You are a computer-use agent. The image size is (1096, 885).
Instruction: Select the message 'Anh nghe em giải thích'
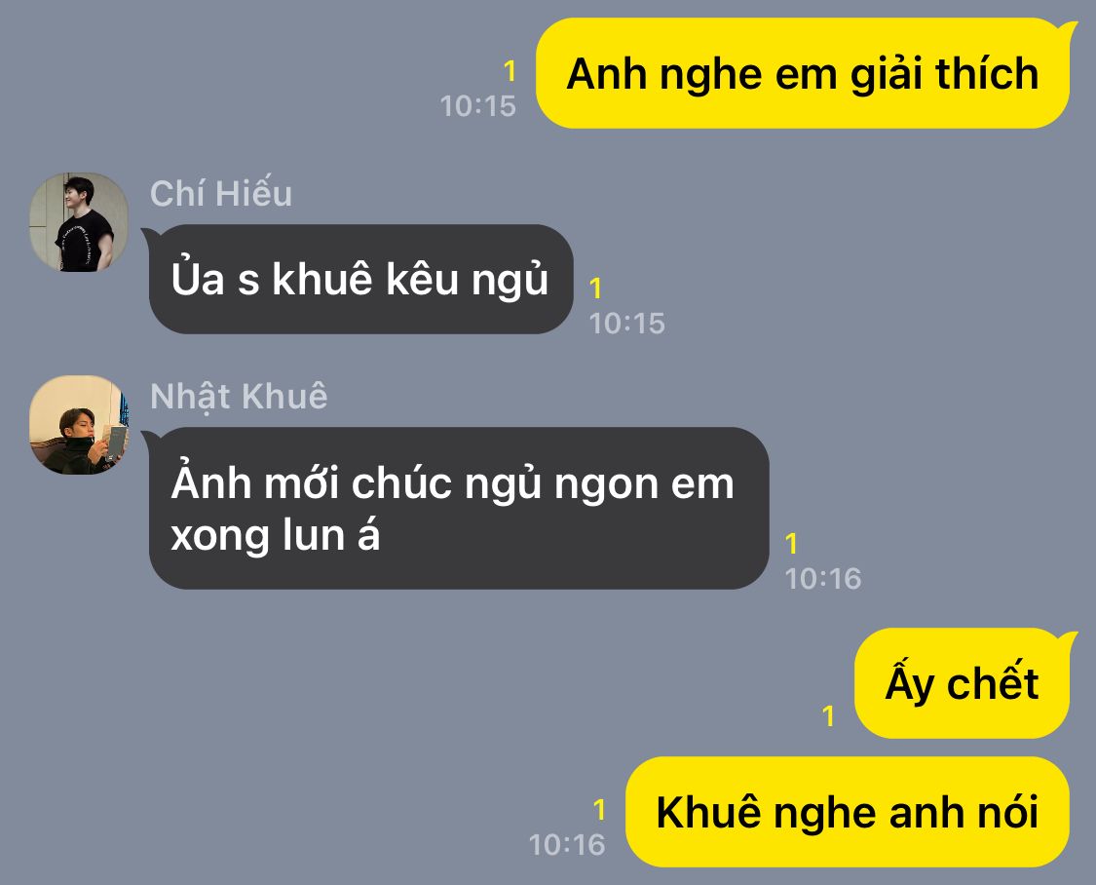click(803, 73)
